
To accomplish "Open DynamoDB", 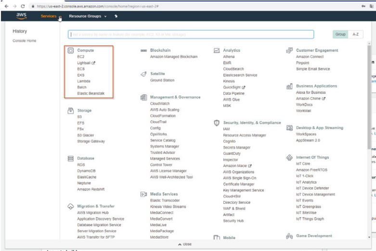I will (86, 171).
